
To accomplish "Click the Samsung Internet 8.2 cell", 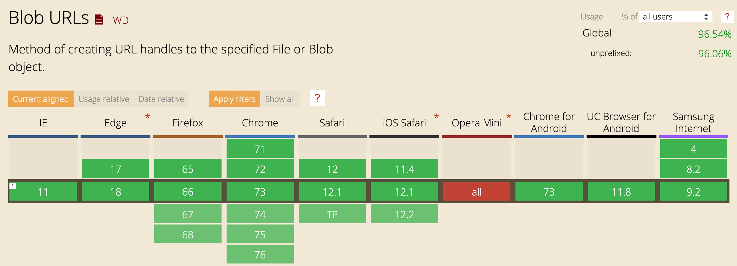I will [694, 169].
